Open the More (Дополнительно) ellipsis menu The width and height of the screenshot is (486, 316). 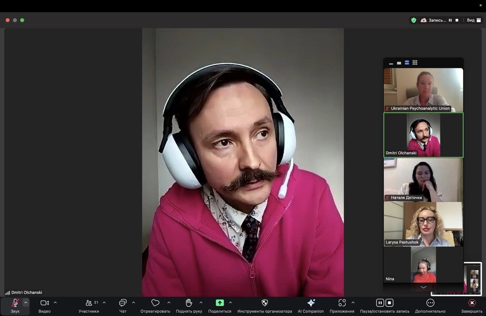pos(430,303)
